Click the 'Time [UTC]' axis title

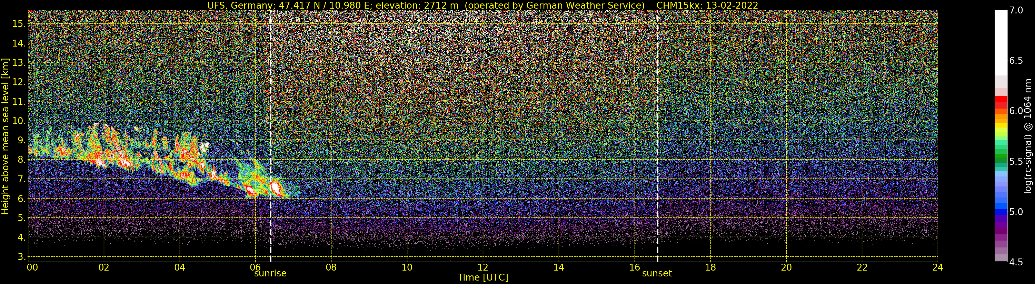click(482, 277)
